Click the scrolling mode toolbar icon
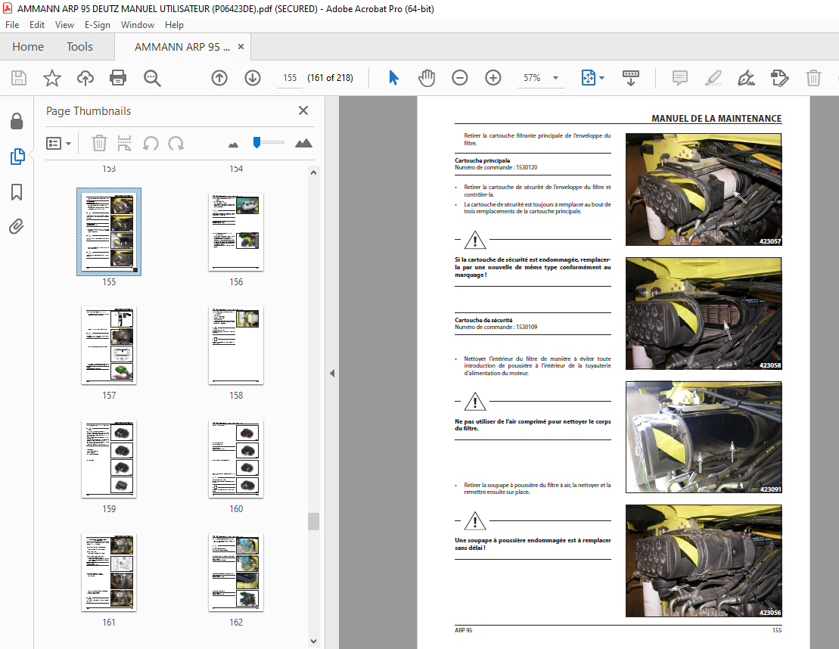This screenshot has width=839, height=649. (x=631, y=78)
